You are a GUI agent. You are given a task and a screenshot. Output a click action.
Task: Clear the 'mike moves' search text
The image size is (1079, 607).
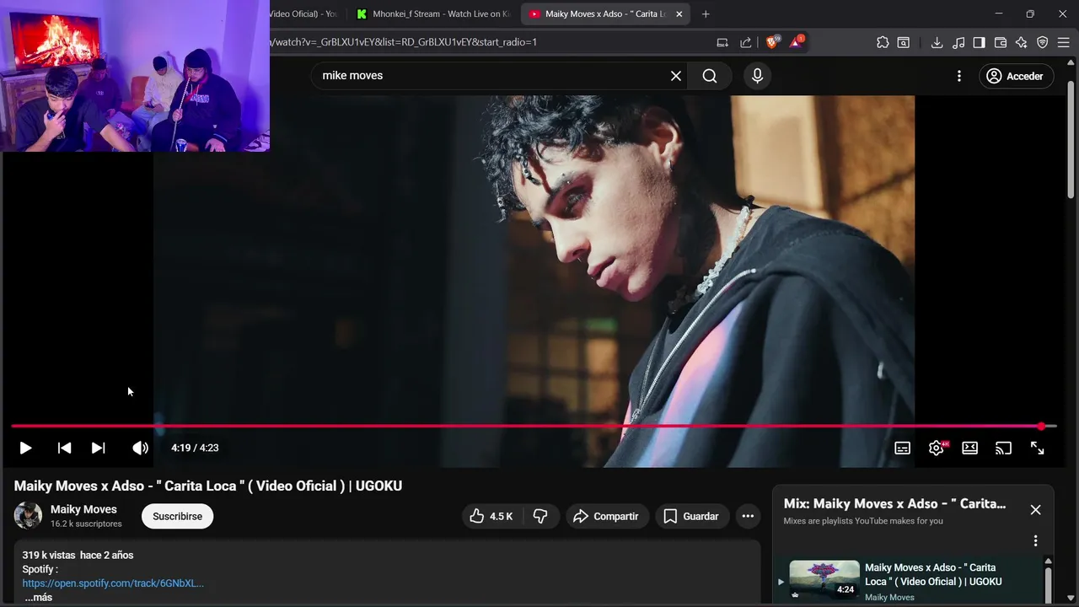[x=676, y=76]
